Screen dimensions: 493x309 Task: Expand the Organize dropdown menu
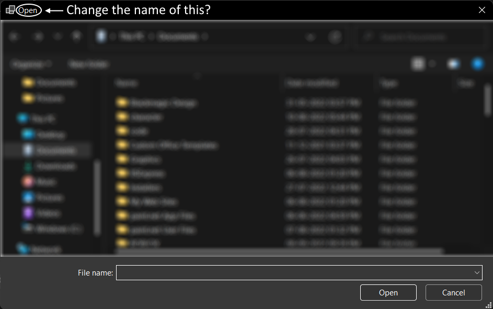[31, 63]
